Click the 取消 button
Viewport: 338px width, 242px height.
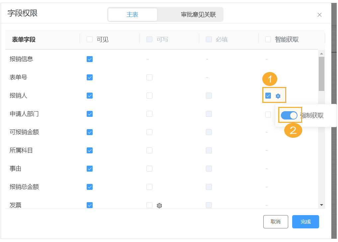click(x=276, y=221)
